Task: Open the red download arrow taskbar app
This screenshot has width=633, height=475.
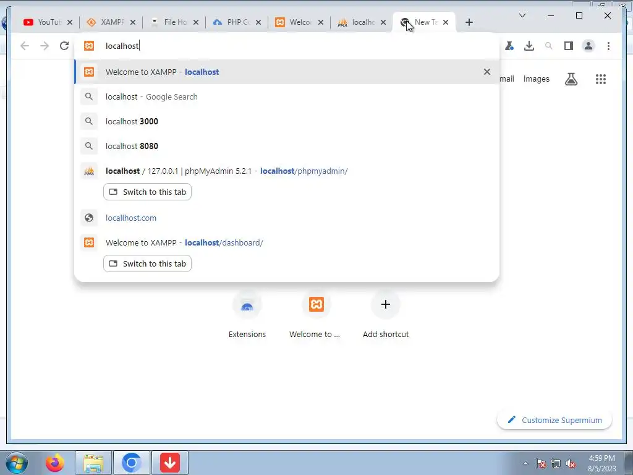Action: (x=170, y=463)
